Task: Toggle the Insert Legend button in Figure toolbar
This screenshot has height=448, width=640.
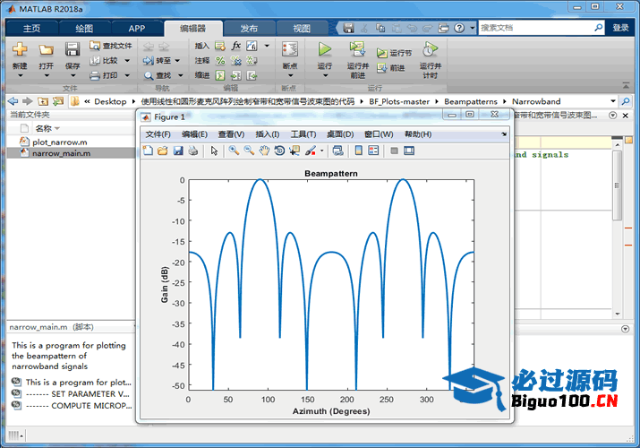Action: pyautogui.click(x=373, y=151)
